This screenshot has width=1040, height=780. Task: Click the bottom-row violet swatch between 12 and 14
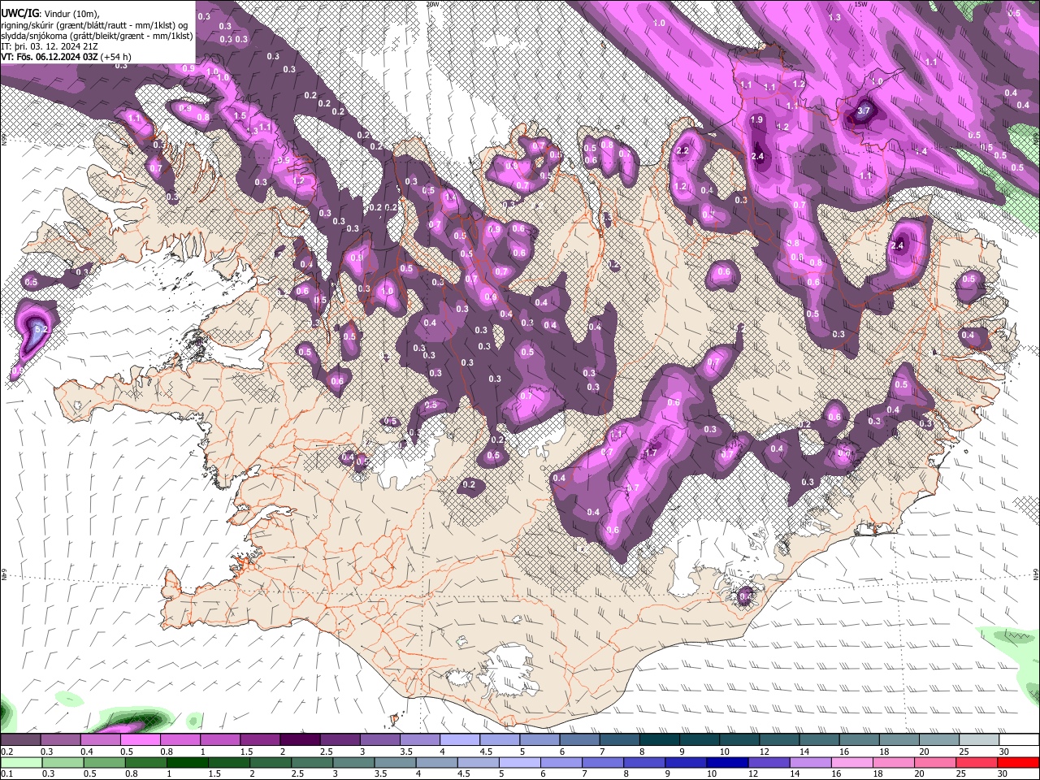[x=771, y=763]
